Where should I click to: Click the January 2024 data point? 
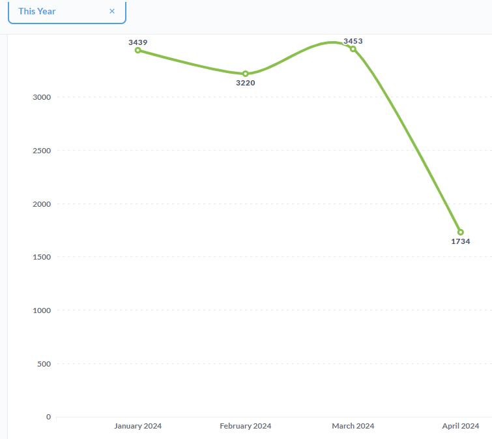[x=138, y=50]
